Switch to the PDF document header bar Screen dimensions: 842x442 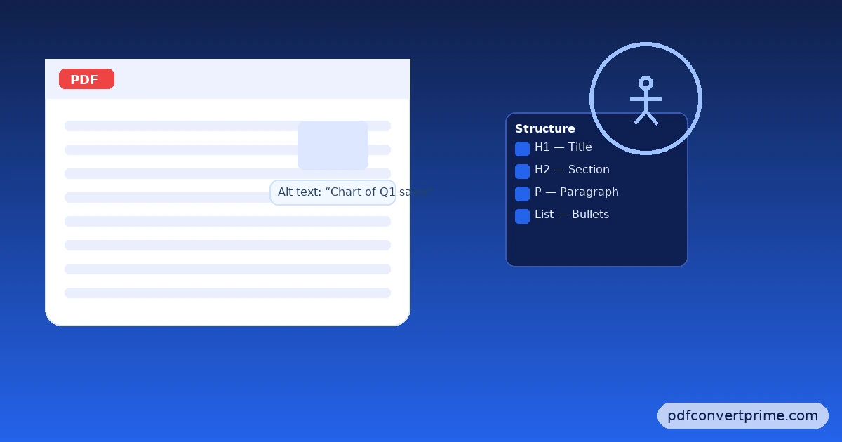[x=227, y=79]
